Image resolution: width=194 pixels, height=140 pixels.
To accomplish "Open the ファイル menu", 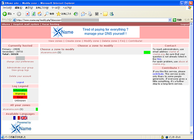I will [7, 8].
